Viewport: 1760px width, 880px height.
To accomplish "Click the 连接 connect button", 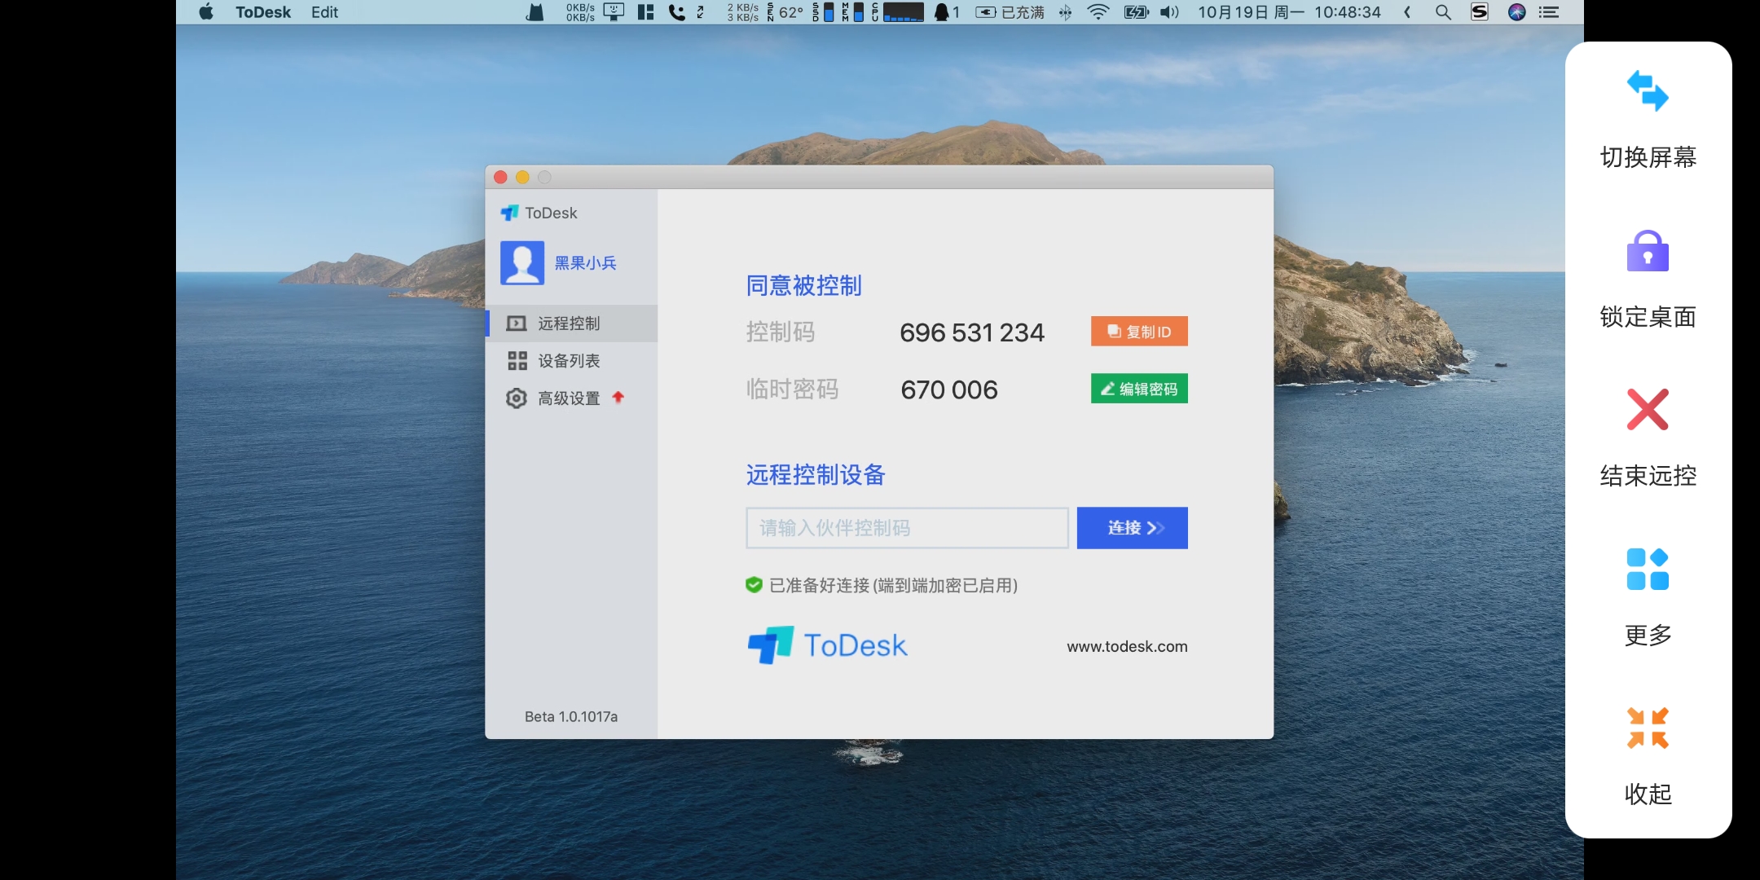I will coord(1133,528).
